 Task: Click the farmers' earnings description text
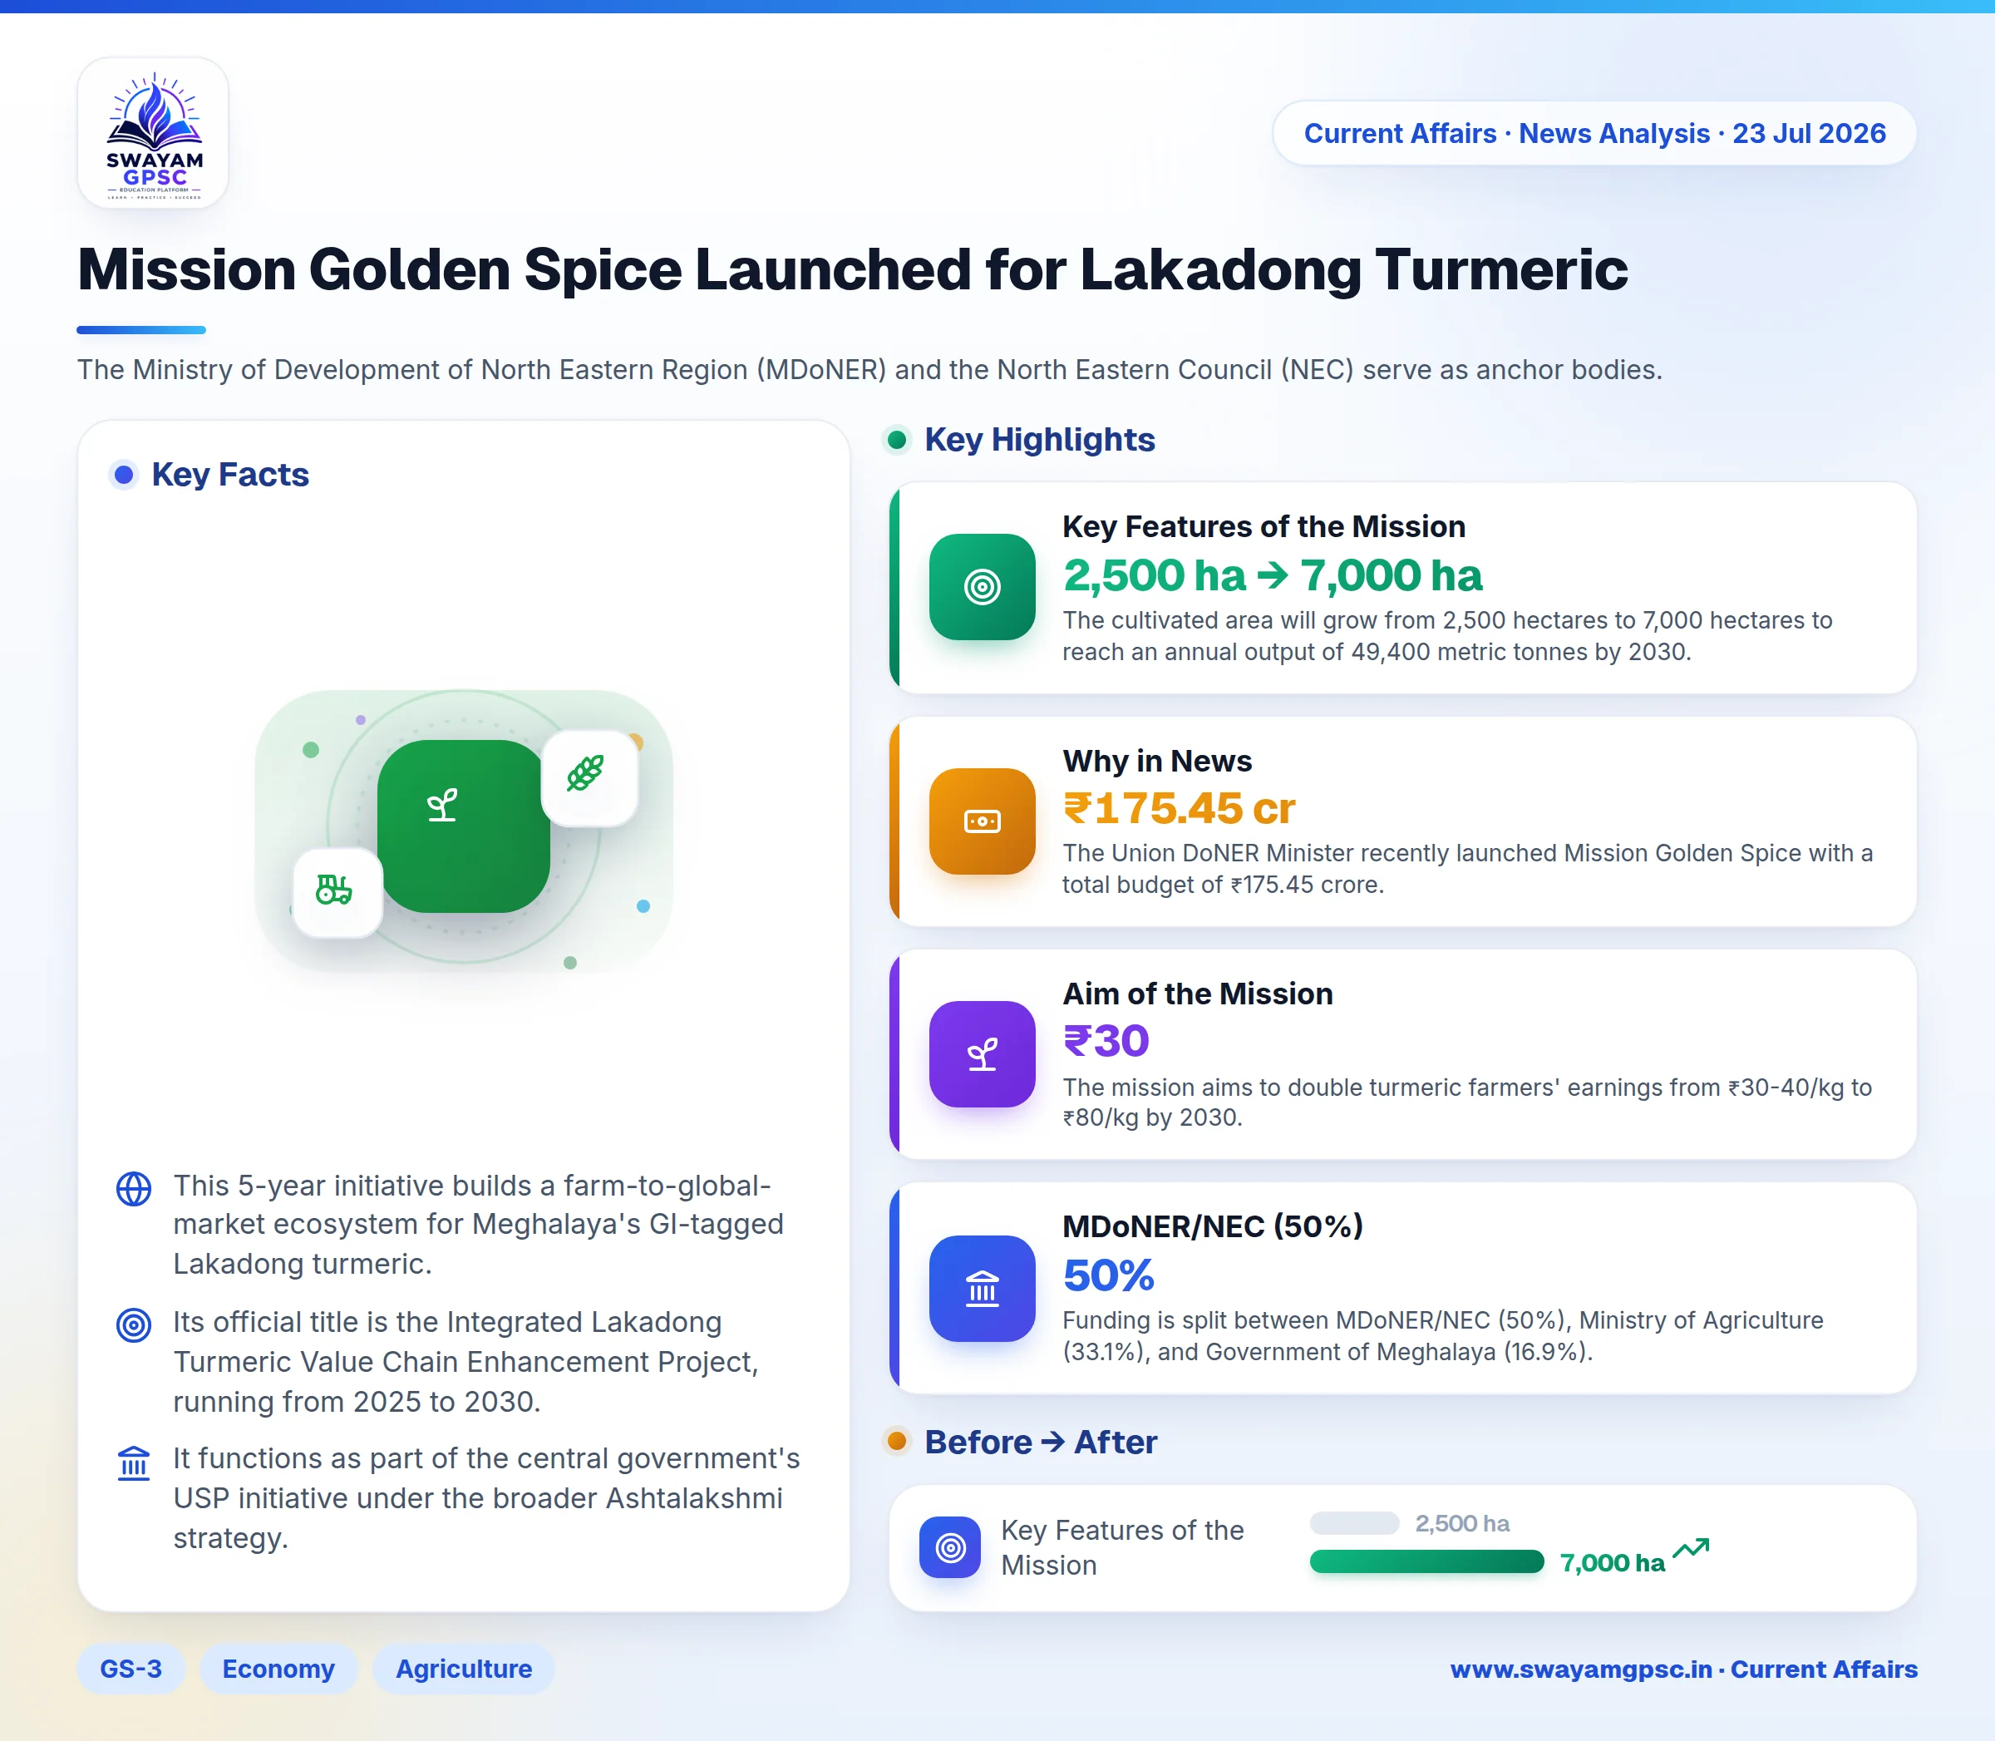(1466, 1102)
